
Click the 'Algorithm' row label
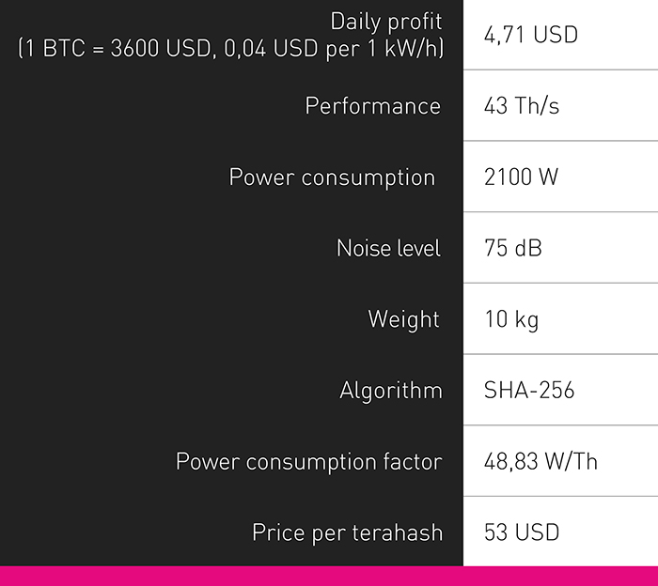390,391
